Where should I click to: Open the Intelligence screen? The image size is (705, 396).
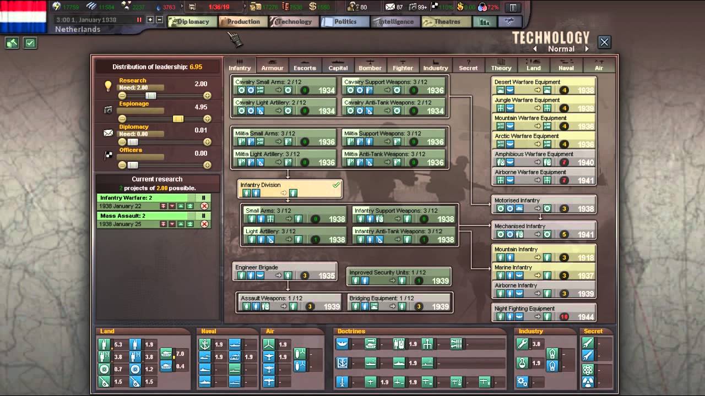pyautogui.click(x=394, y=22)
